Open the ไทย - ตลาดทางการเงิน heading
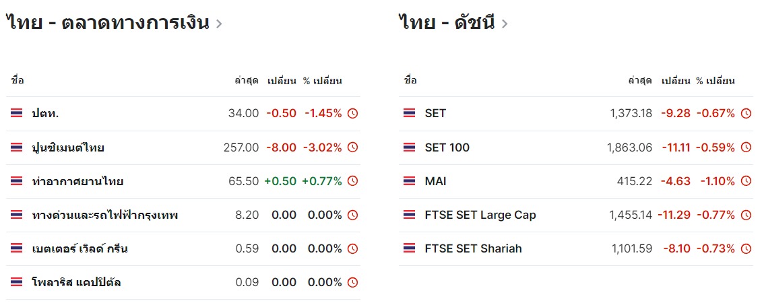 pyautogui.click(x=108, y=23)
